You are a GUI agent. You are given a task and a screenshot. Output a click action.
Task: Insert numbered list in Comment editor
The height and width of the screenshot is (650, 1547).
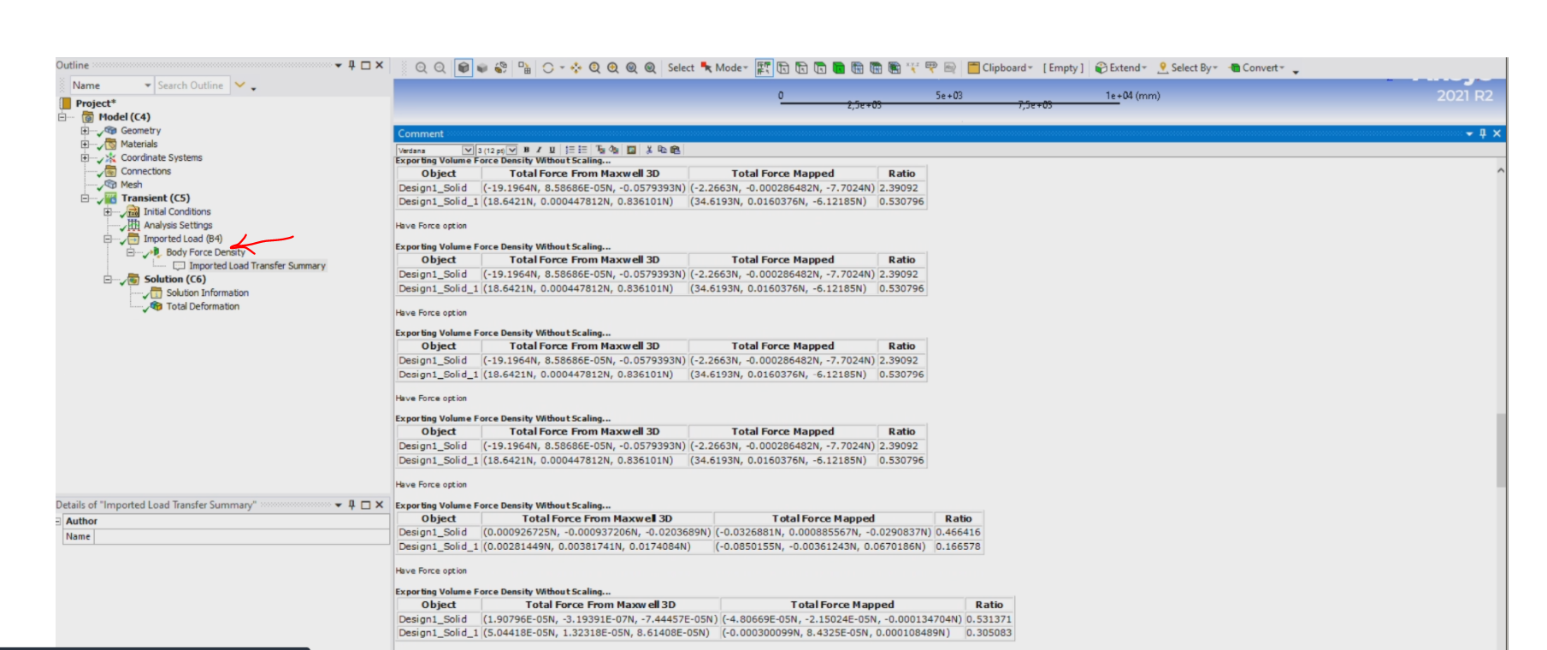point(570,150)
